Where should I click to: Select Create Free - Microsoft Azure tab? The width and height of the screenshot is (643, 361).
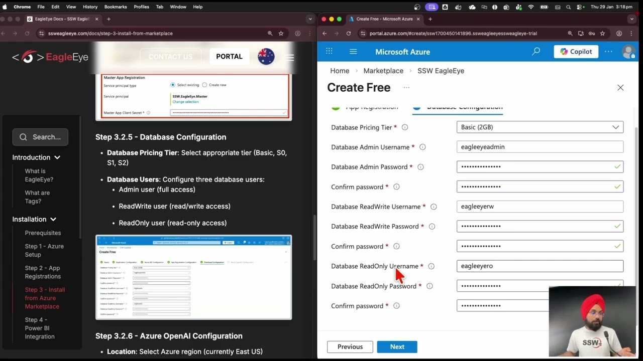coord(384,19)
